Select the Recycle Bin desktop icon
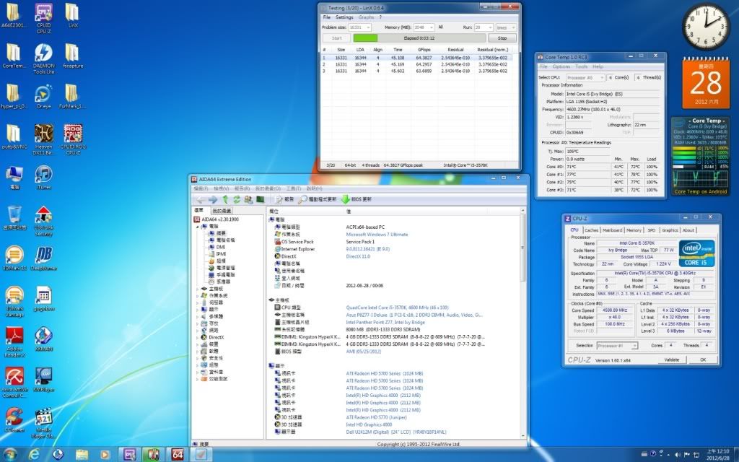Viewport: 739px width, 462px height. [14, 218]
